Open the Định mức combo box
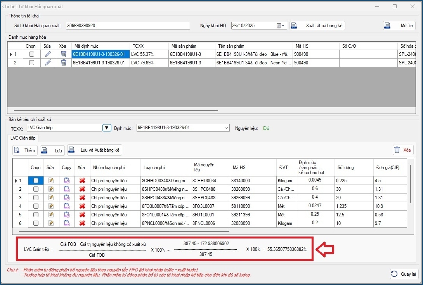Screen dimensions: 423x285 coord(226,128)
